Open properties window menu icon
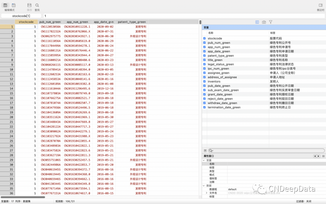Image resolution: width=326 pixels, height=204 pixels. (x=323, y=156)
